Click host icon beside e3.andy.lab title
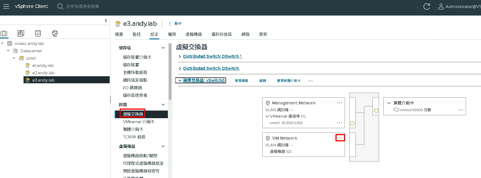 point(118,23)
